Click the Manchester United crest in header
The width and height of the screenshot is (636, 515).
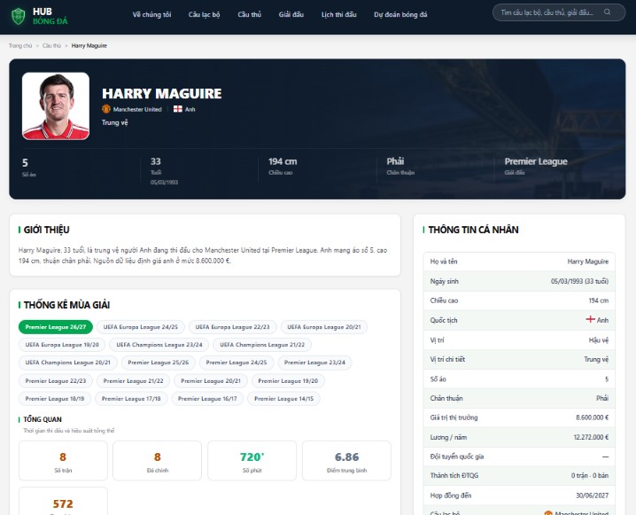[106, 109]
